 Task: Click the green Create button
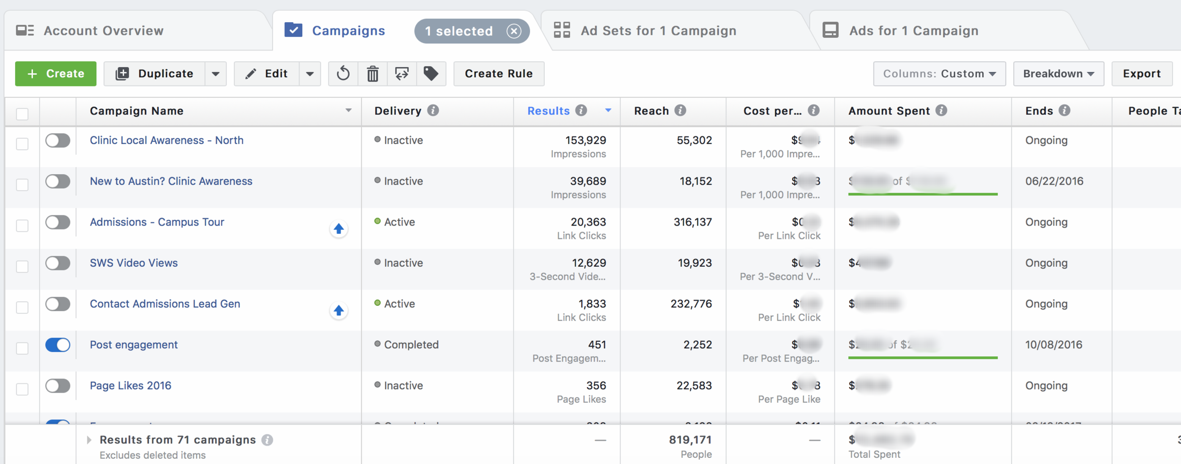tap(56, 74)
